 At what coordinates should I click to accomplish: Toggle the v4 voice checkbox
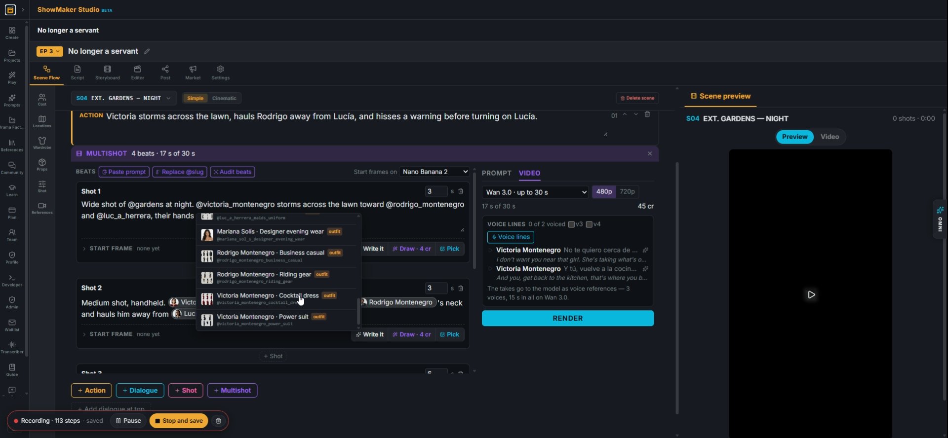click(x=589, y=224)
